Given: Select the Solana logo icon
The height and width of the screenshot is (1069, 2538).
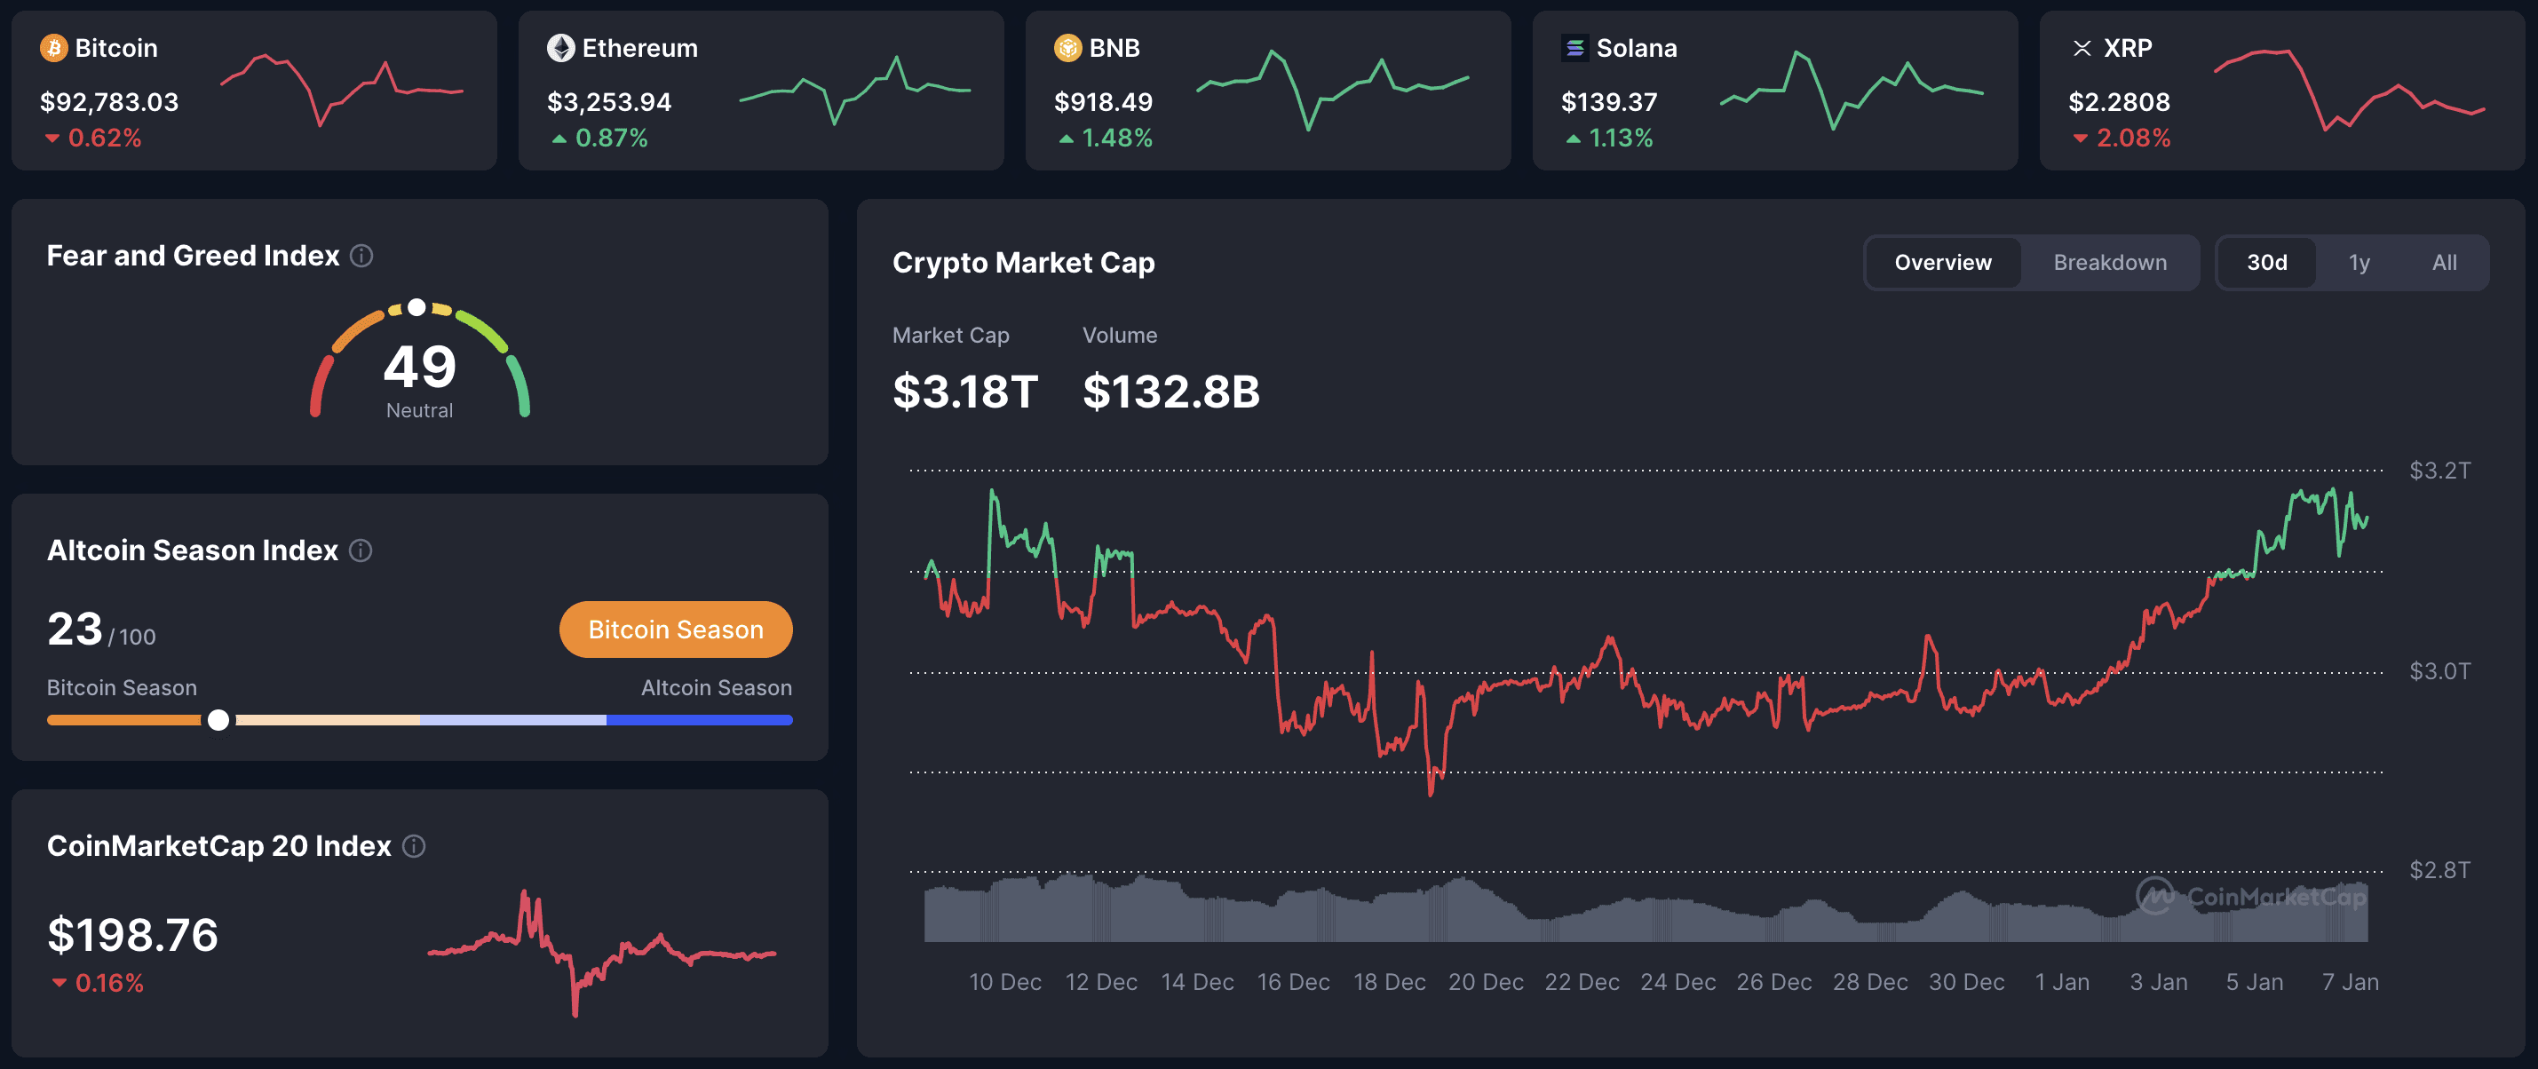Looking at the screenshot, I should click(x=1575, y=47).
